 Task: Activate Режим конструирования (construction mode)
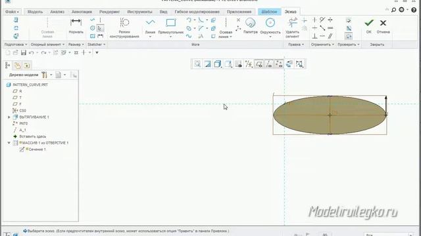[124, 28]
